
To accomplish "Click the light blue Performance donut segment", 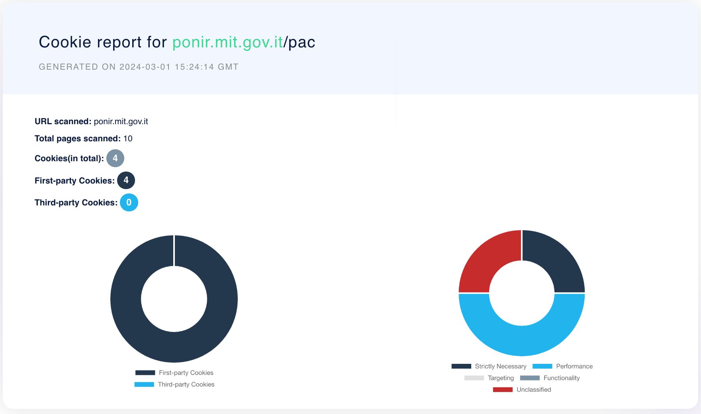I will click(x=522, y=340).
